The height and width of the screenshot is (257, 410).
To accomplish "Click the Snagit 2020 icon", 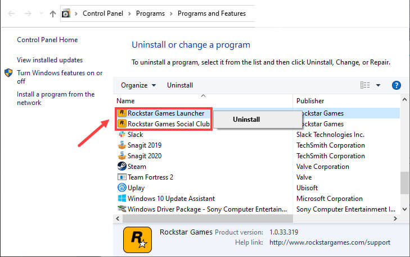I will (122, 156).
